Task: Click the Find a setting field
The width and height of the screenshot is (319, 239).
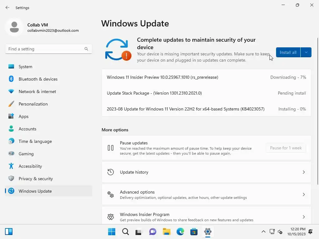Action: tap(48, 49)
